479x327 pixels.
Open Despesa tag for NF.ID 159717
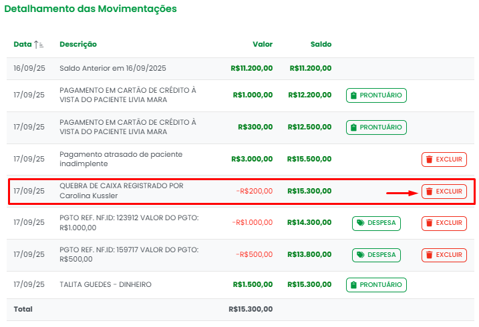[x=376, y=255]
